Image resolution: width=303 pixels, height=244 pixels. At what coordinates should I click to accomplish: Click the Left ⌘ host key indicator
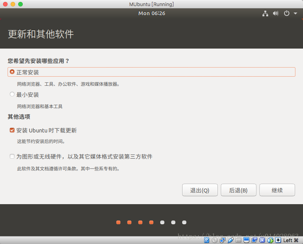[x=291, y=240]
